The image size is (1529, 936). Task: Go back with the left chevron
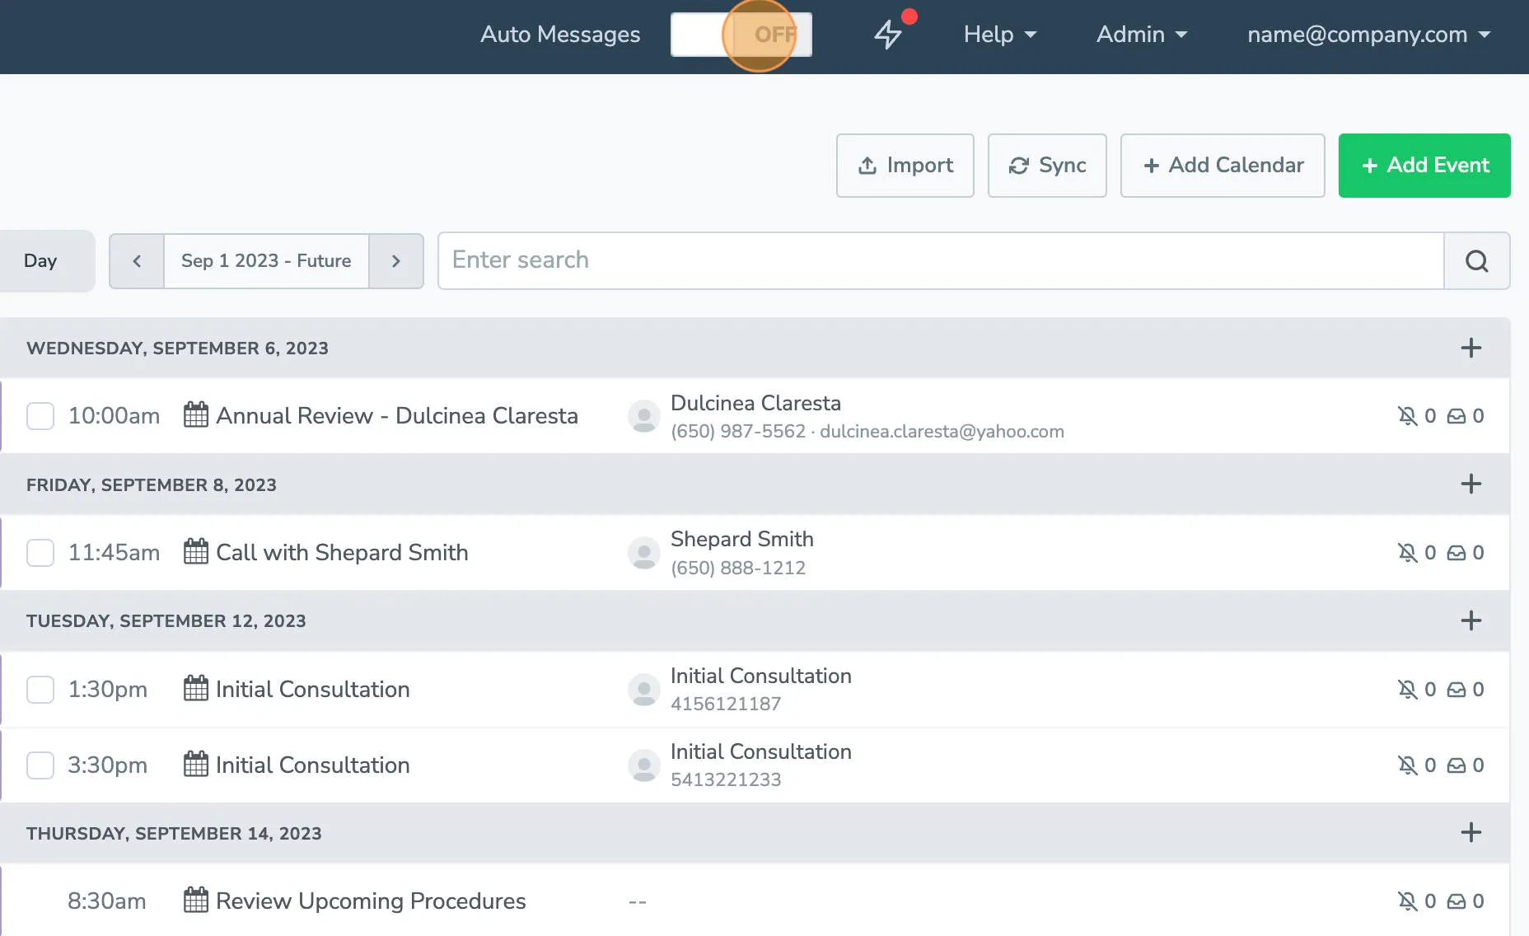[136, 261]
